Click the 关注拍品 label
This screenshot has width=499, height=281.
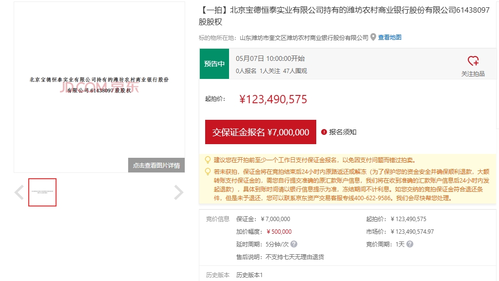click(x=473, y=74)
